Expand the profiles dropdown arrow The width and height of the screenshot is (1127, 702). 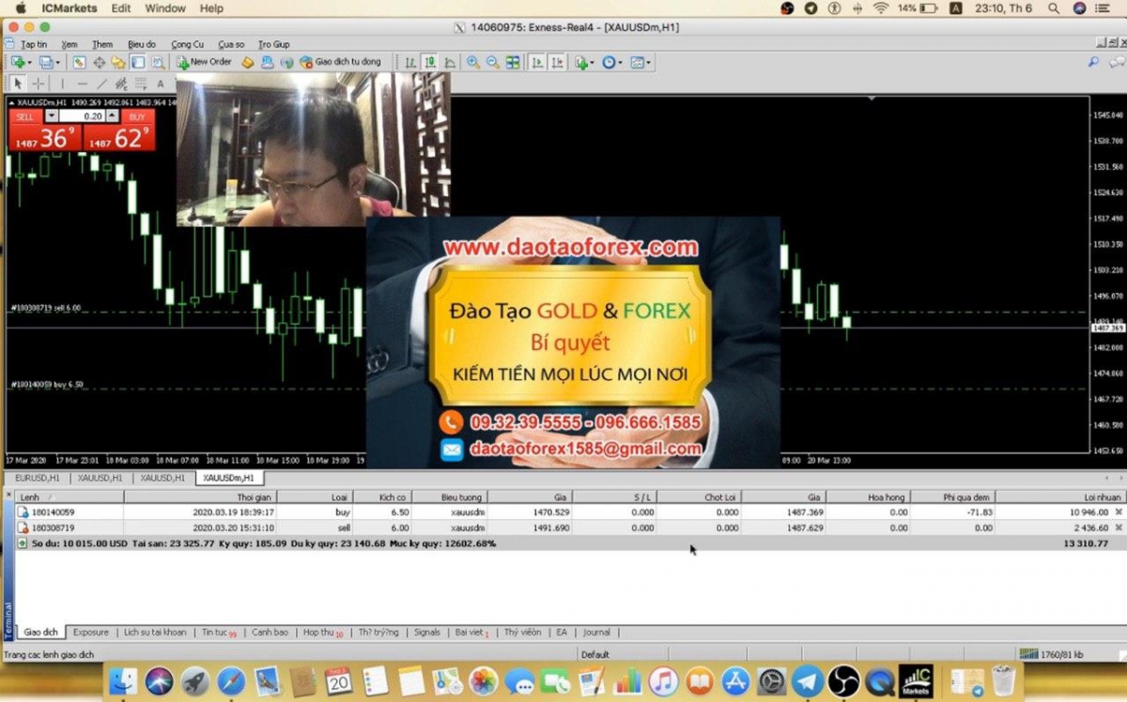(x=57, y=63)
